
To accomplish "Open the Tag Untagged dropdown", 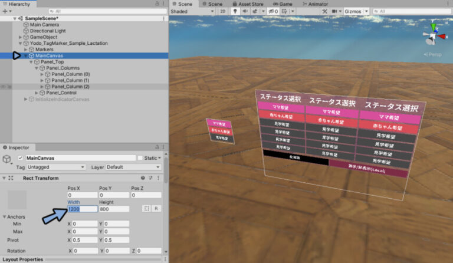I will coord(56,167).
